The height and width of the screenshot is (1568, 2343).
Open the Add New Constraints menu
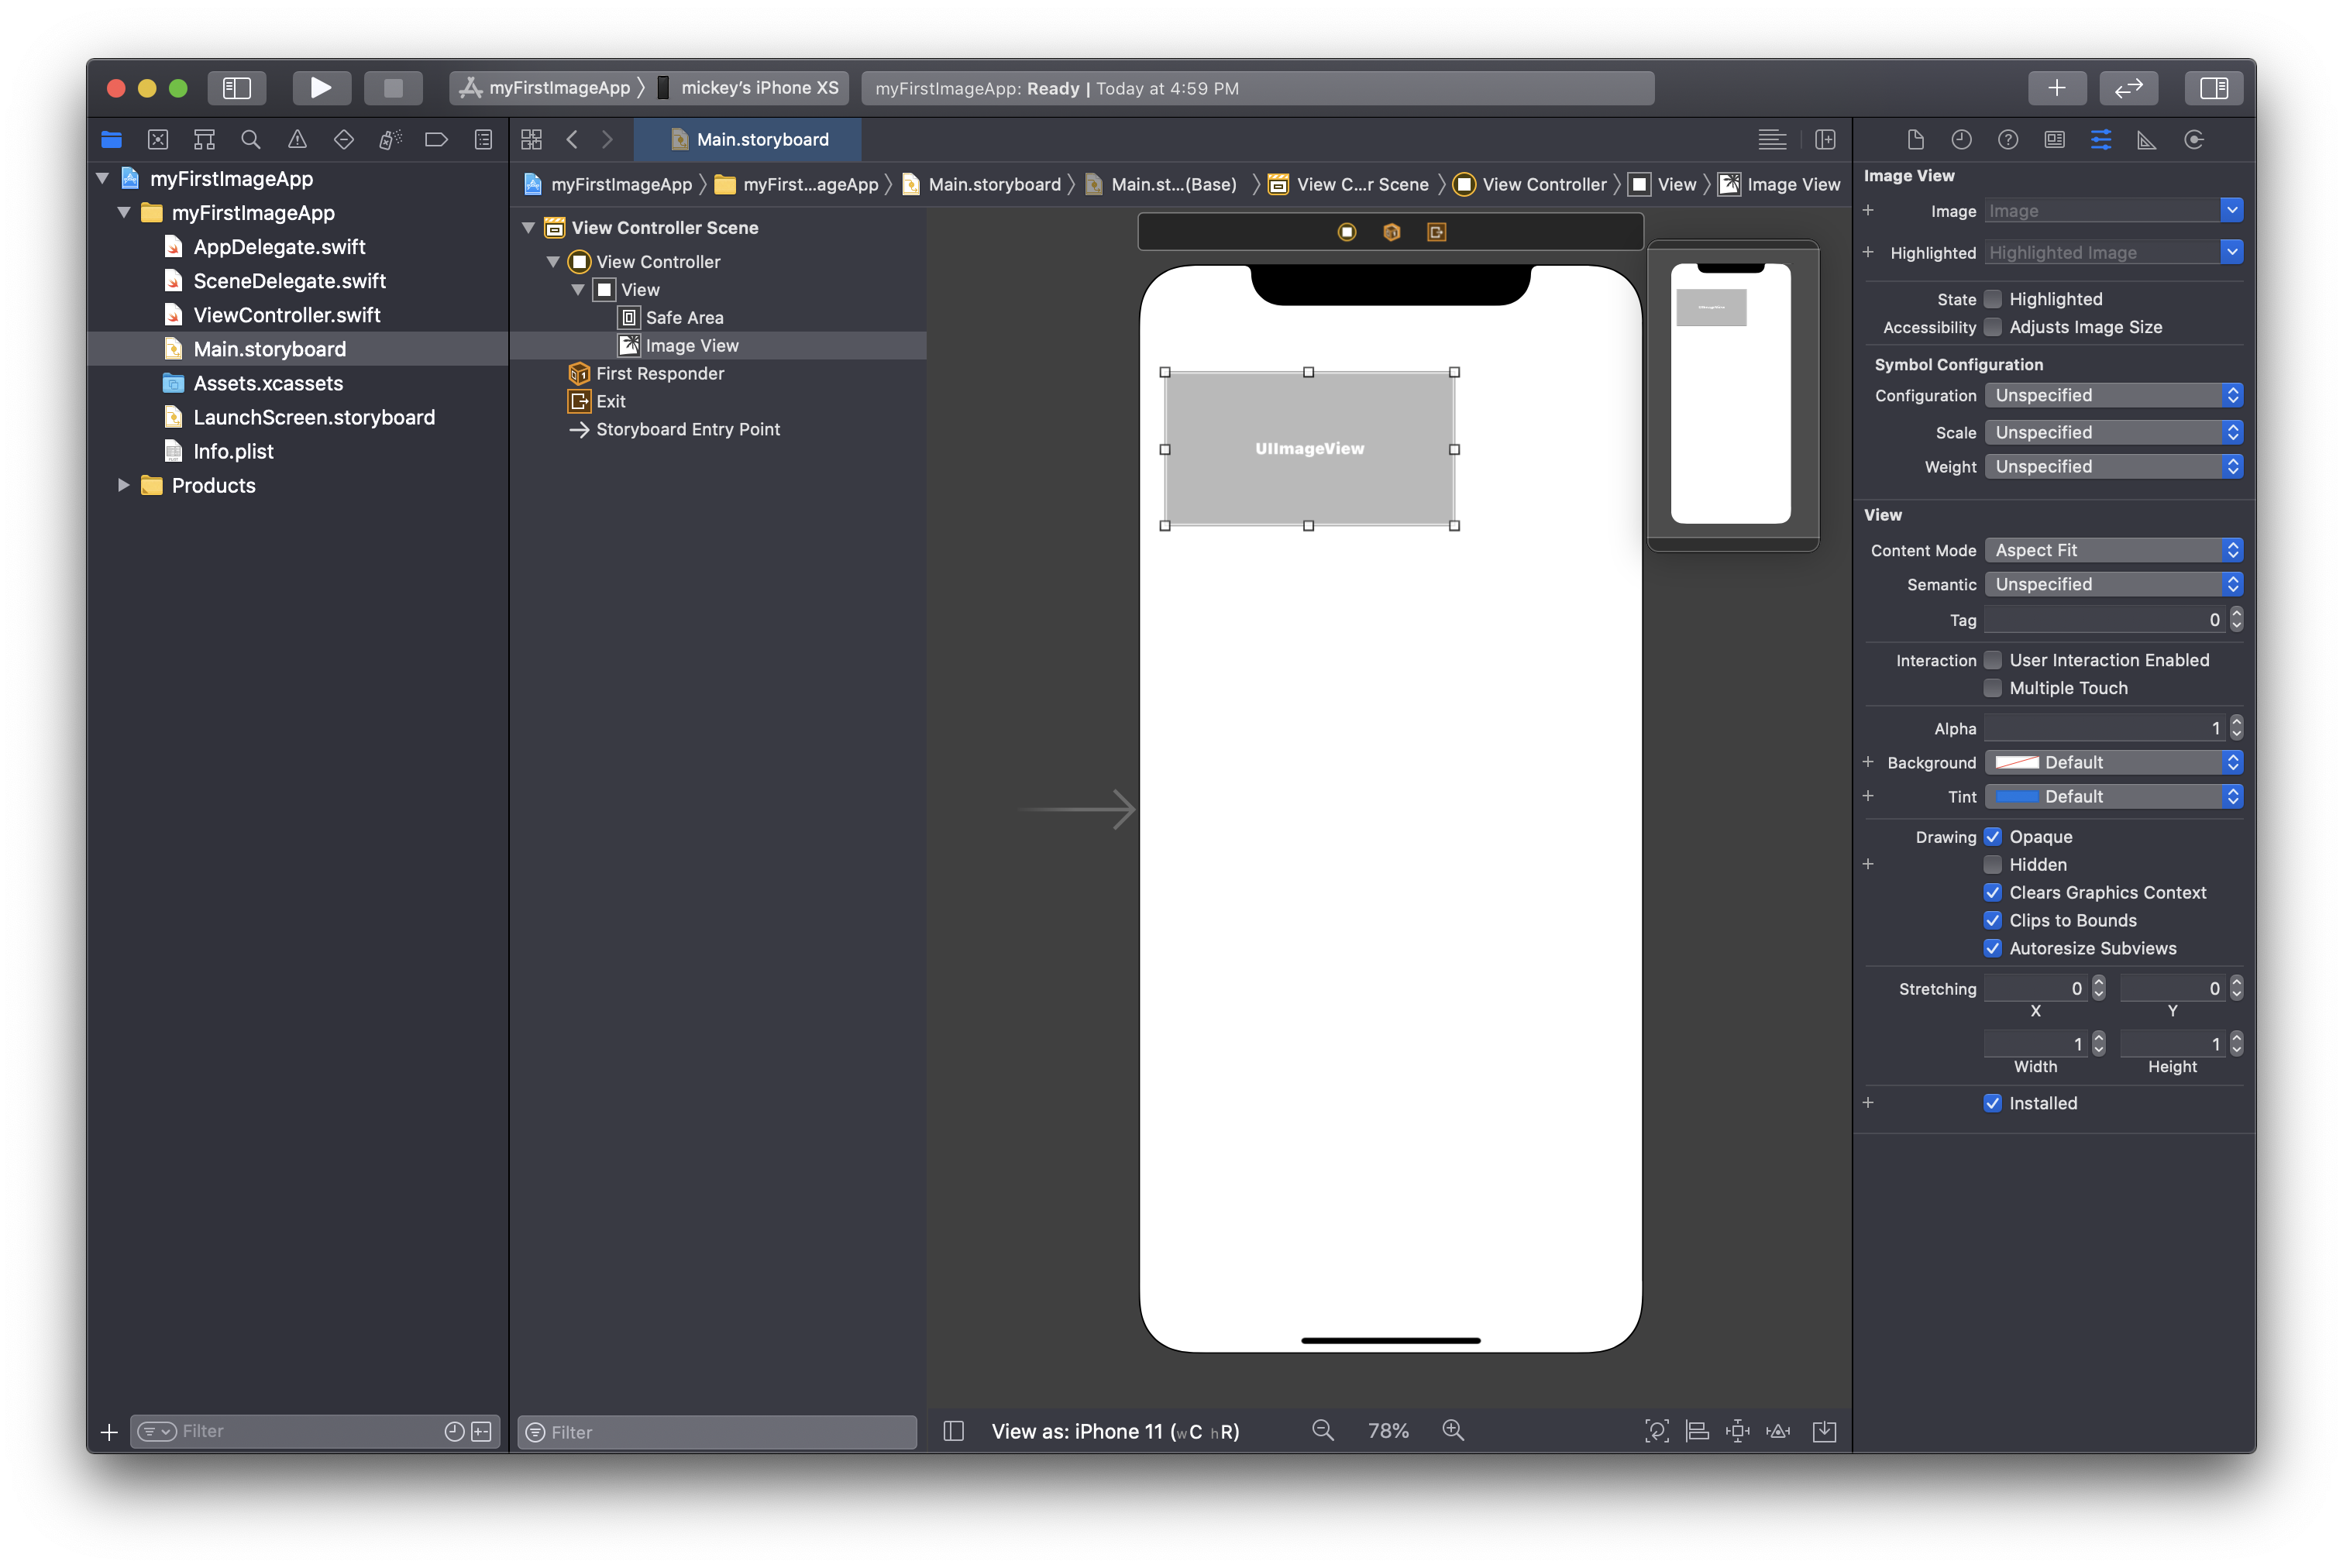point(1738,1431)
